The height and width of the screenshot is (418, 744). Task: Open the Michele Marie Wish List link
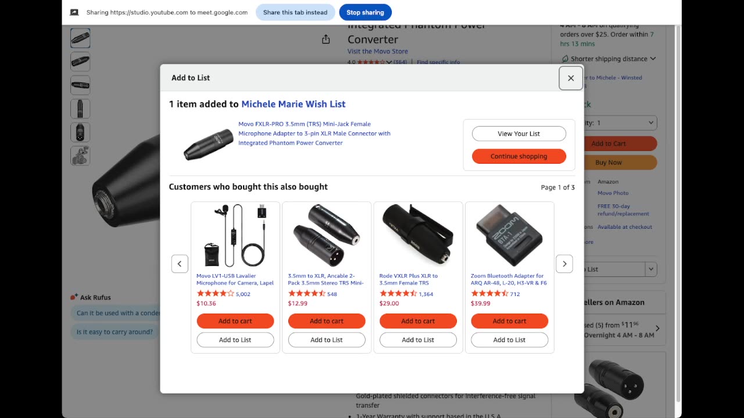(293, 105)
